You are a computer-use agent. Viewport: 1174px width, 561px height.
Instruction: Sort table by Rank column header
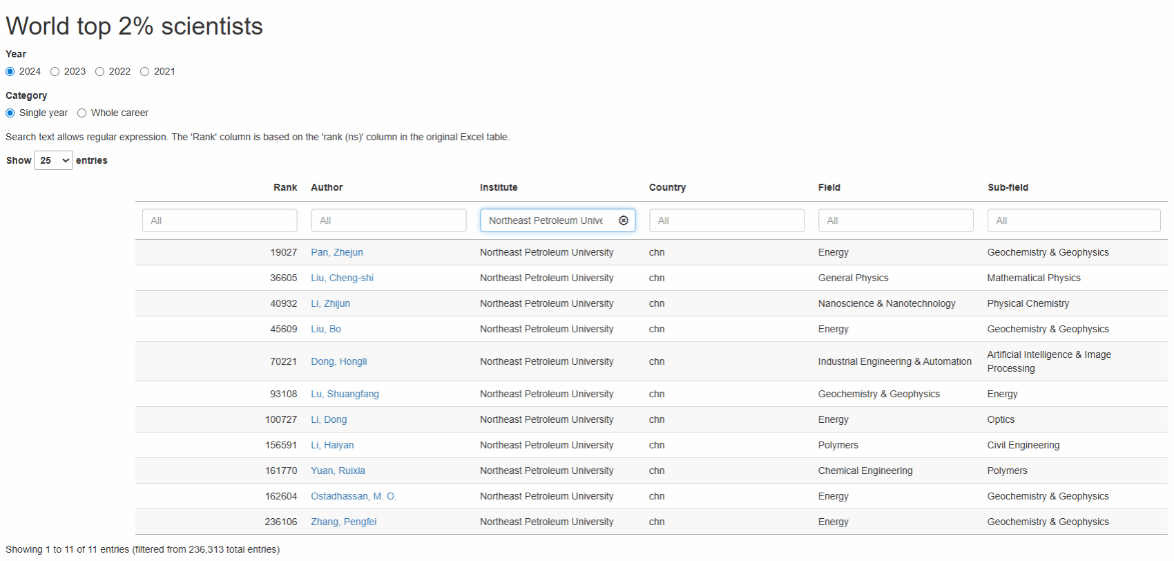pos(285,187)
